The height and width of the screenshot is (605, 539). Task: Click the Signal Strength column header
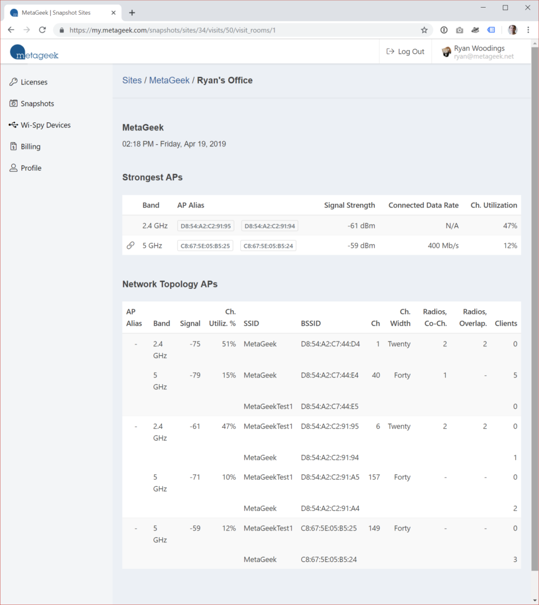tap(349, 205)
